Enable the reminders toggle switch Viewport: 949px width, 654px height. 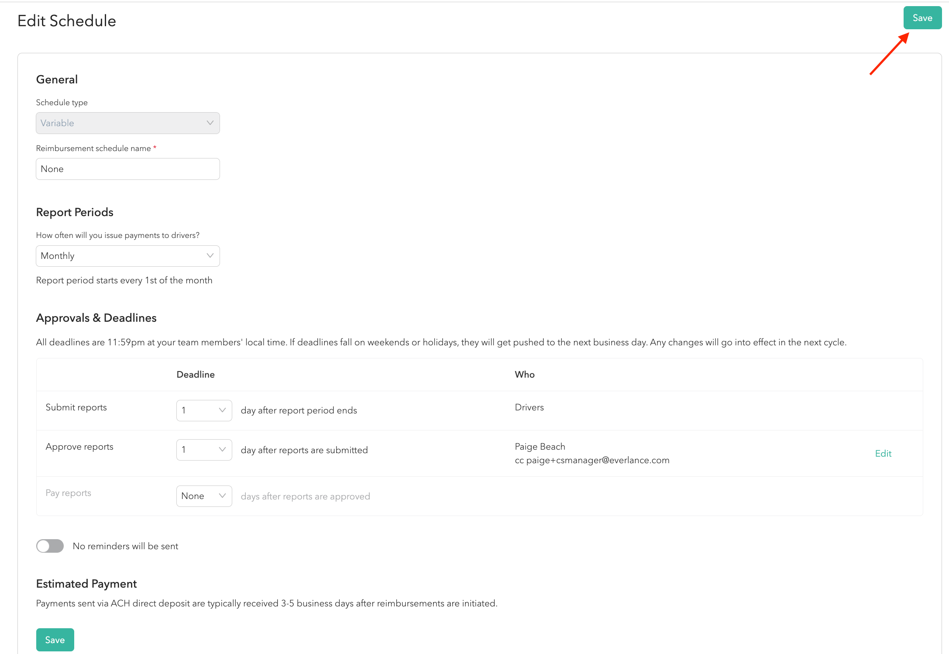point(50,546)
